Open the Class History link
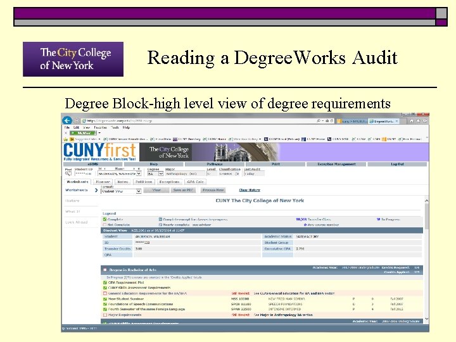 250,190
